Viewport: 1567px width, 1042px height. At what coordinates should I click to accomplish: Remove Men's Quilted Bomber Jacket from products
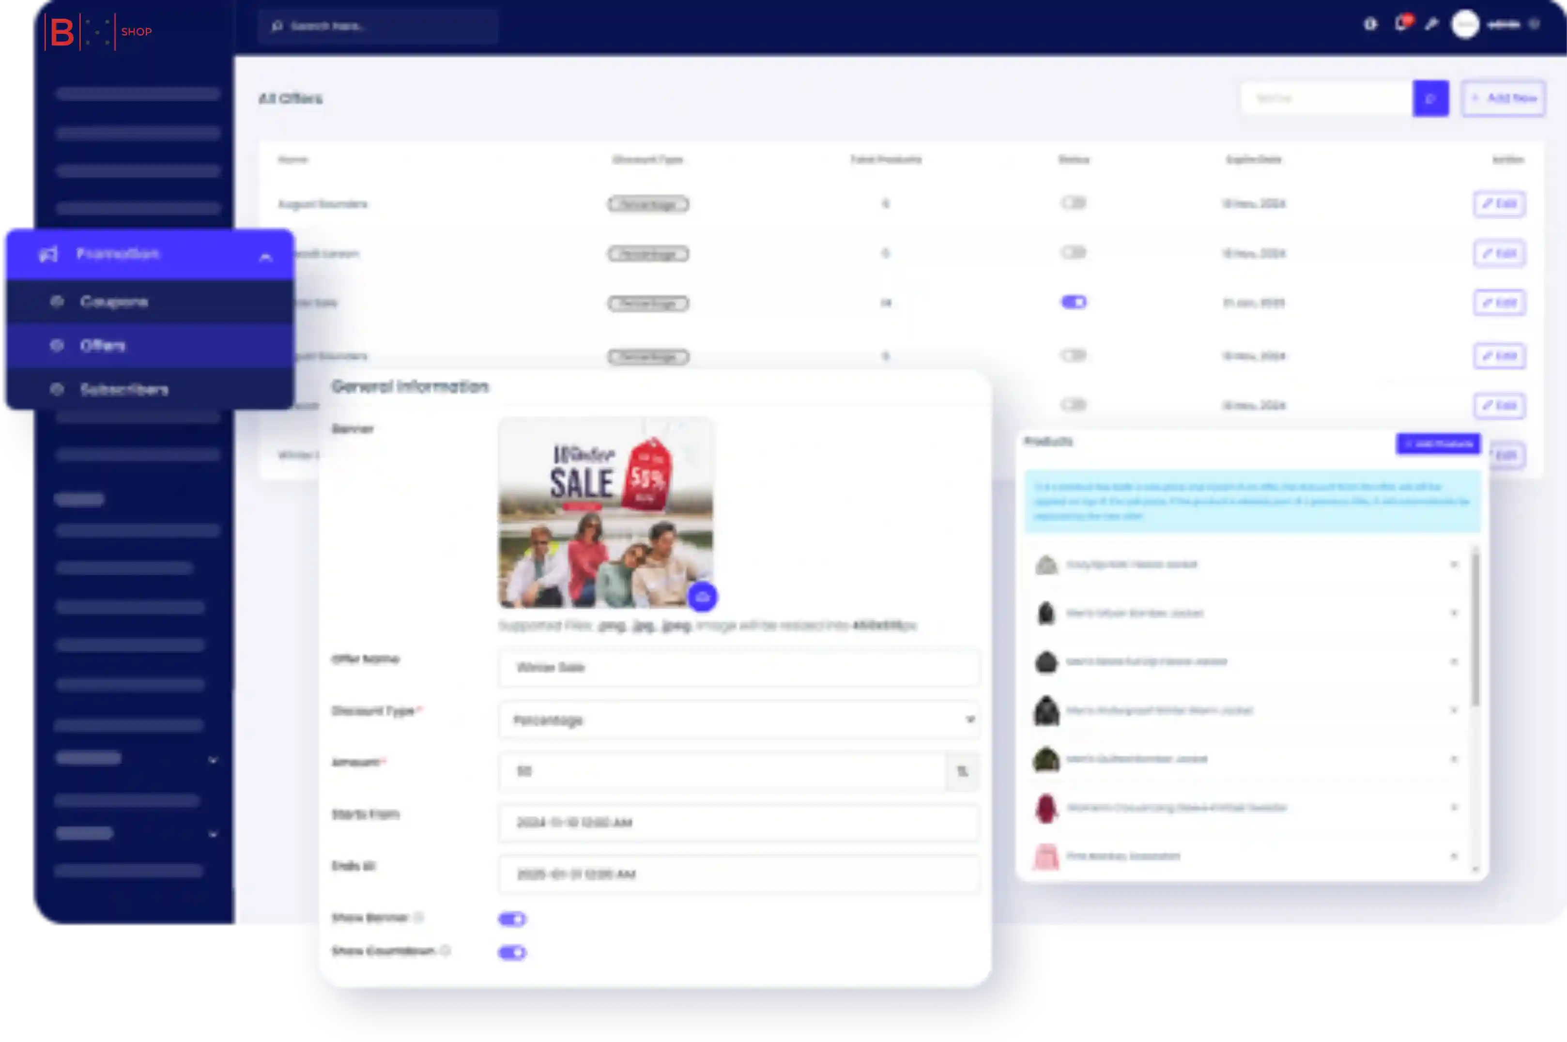pos(1453,759)
